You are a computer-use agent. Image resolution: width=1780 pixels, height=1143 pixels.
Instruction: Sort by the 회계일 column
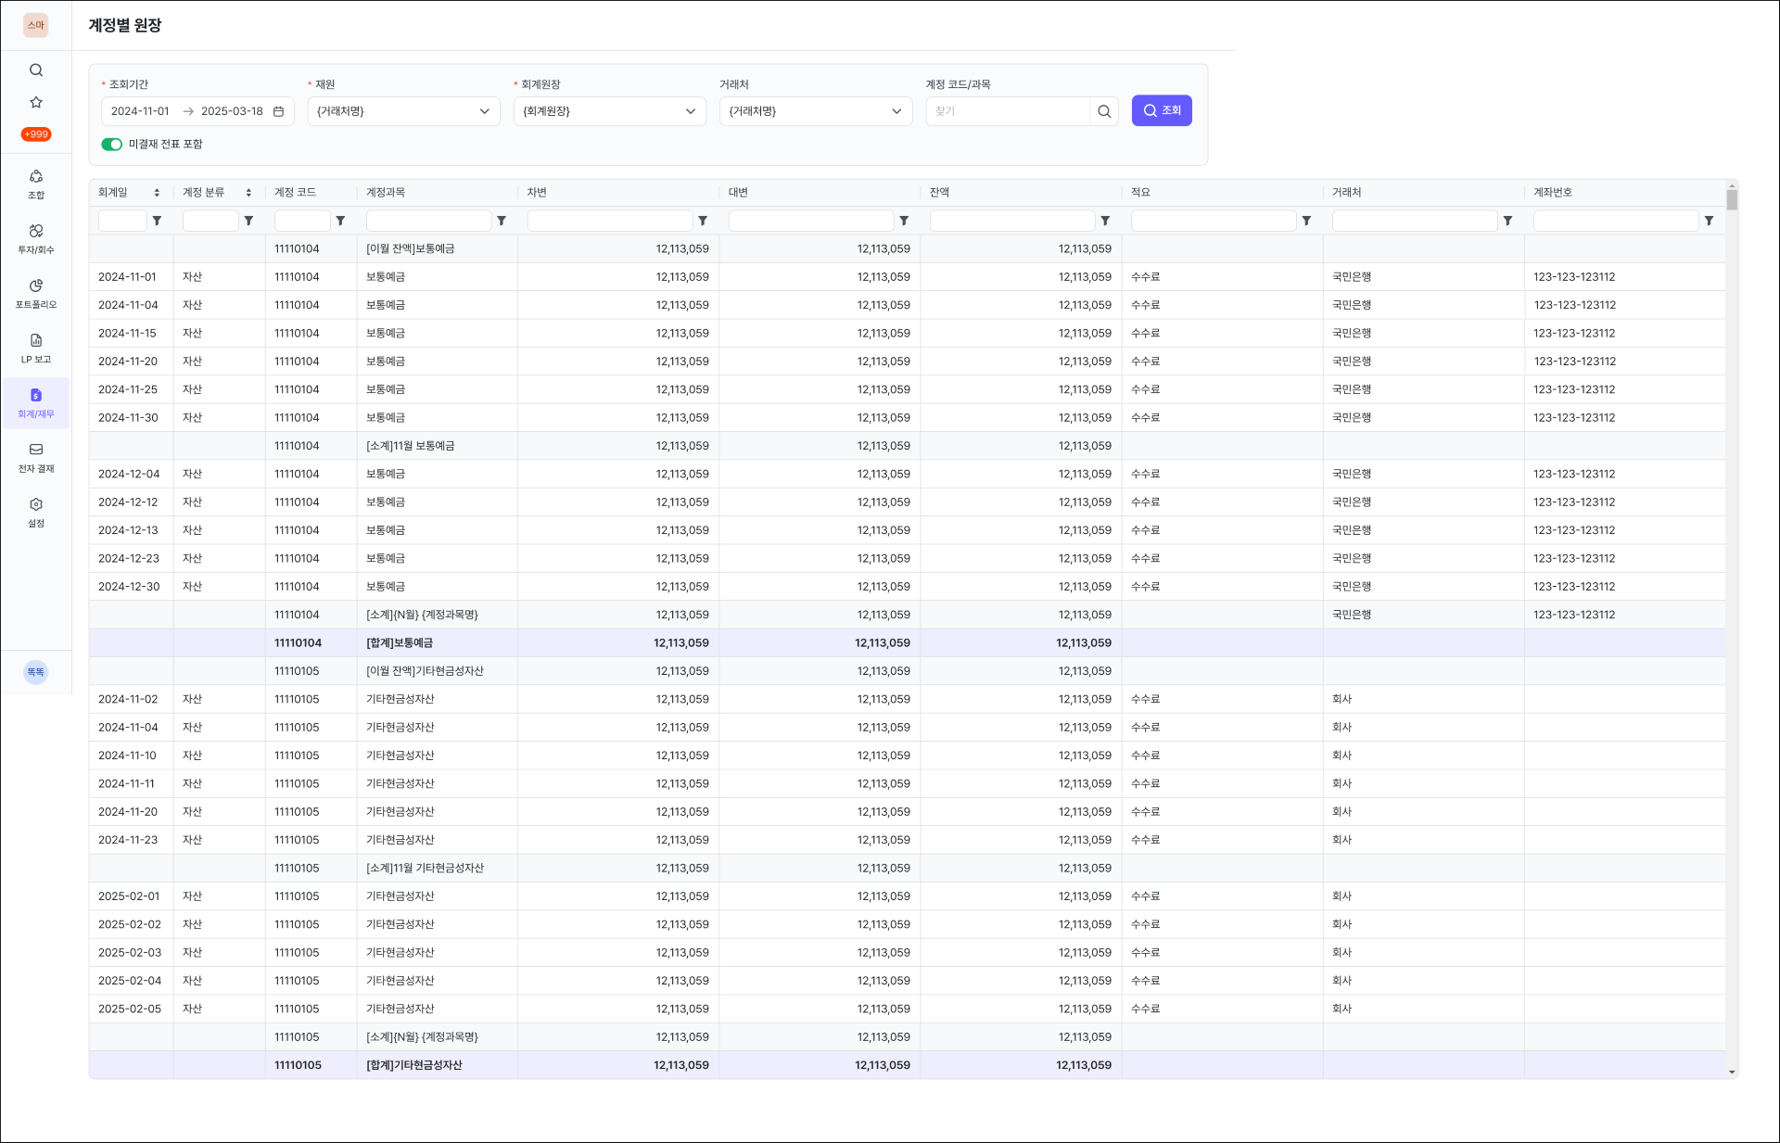tap(157, 193)
